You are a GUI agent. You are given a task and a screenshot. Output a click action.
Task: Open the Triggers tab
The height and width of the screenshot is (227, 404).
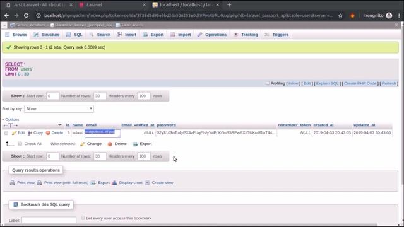276,35
